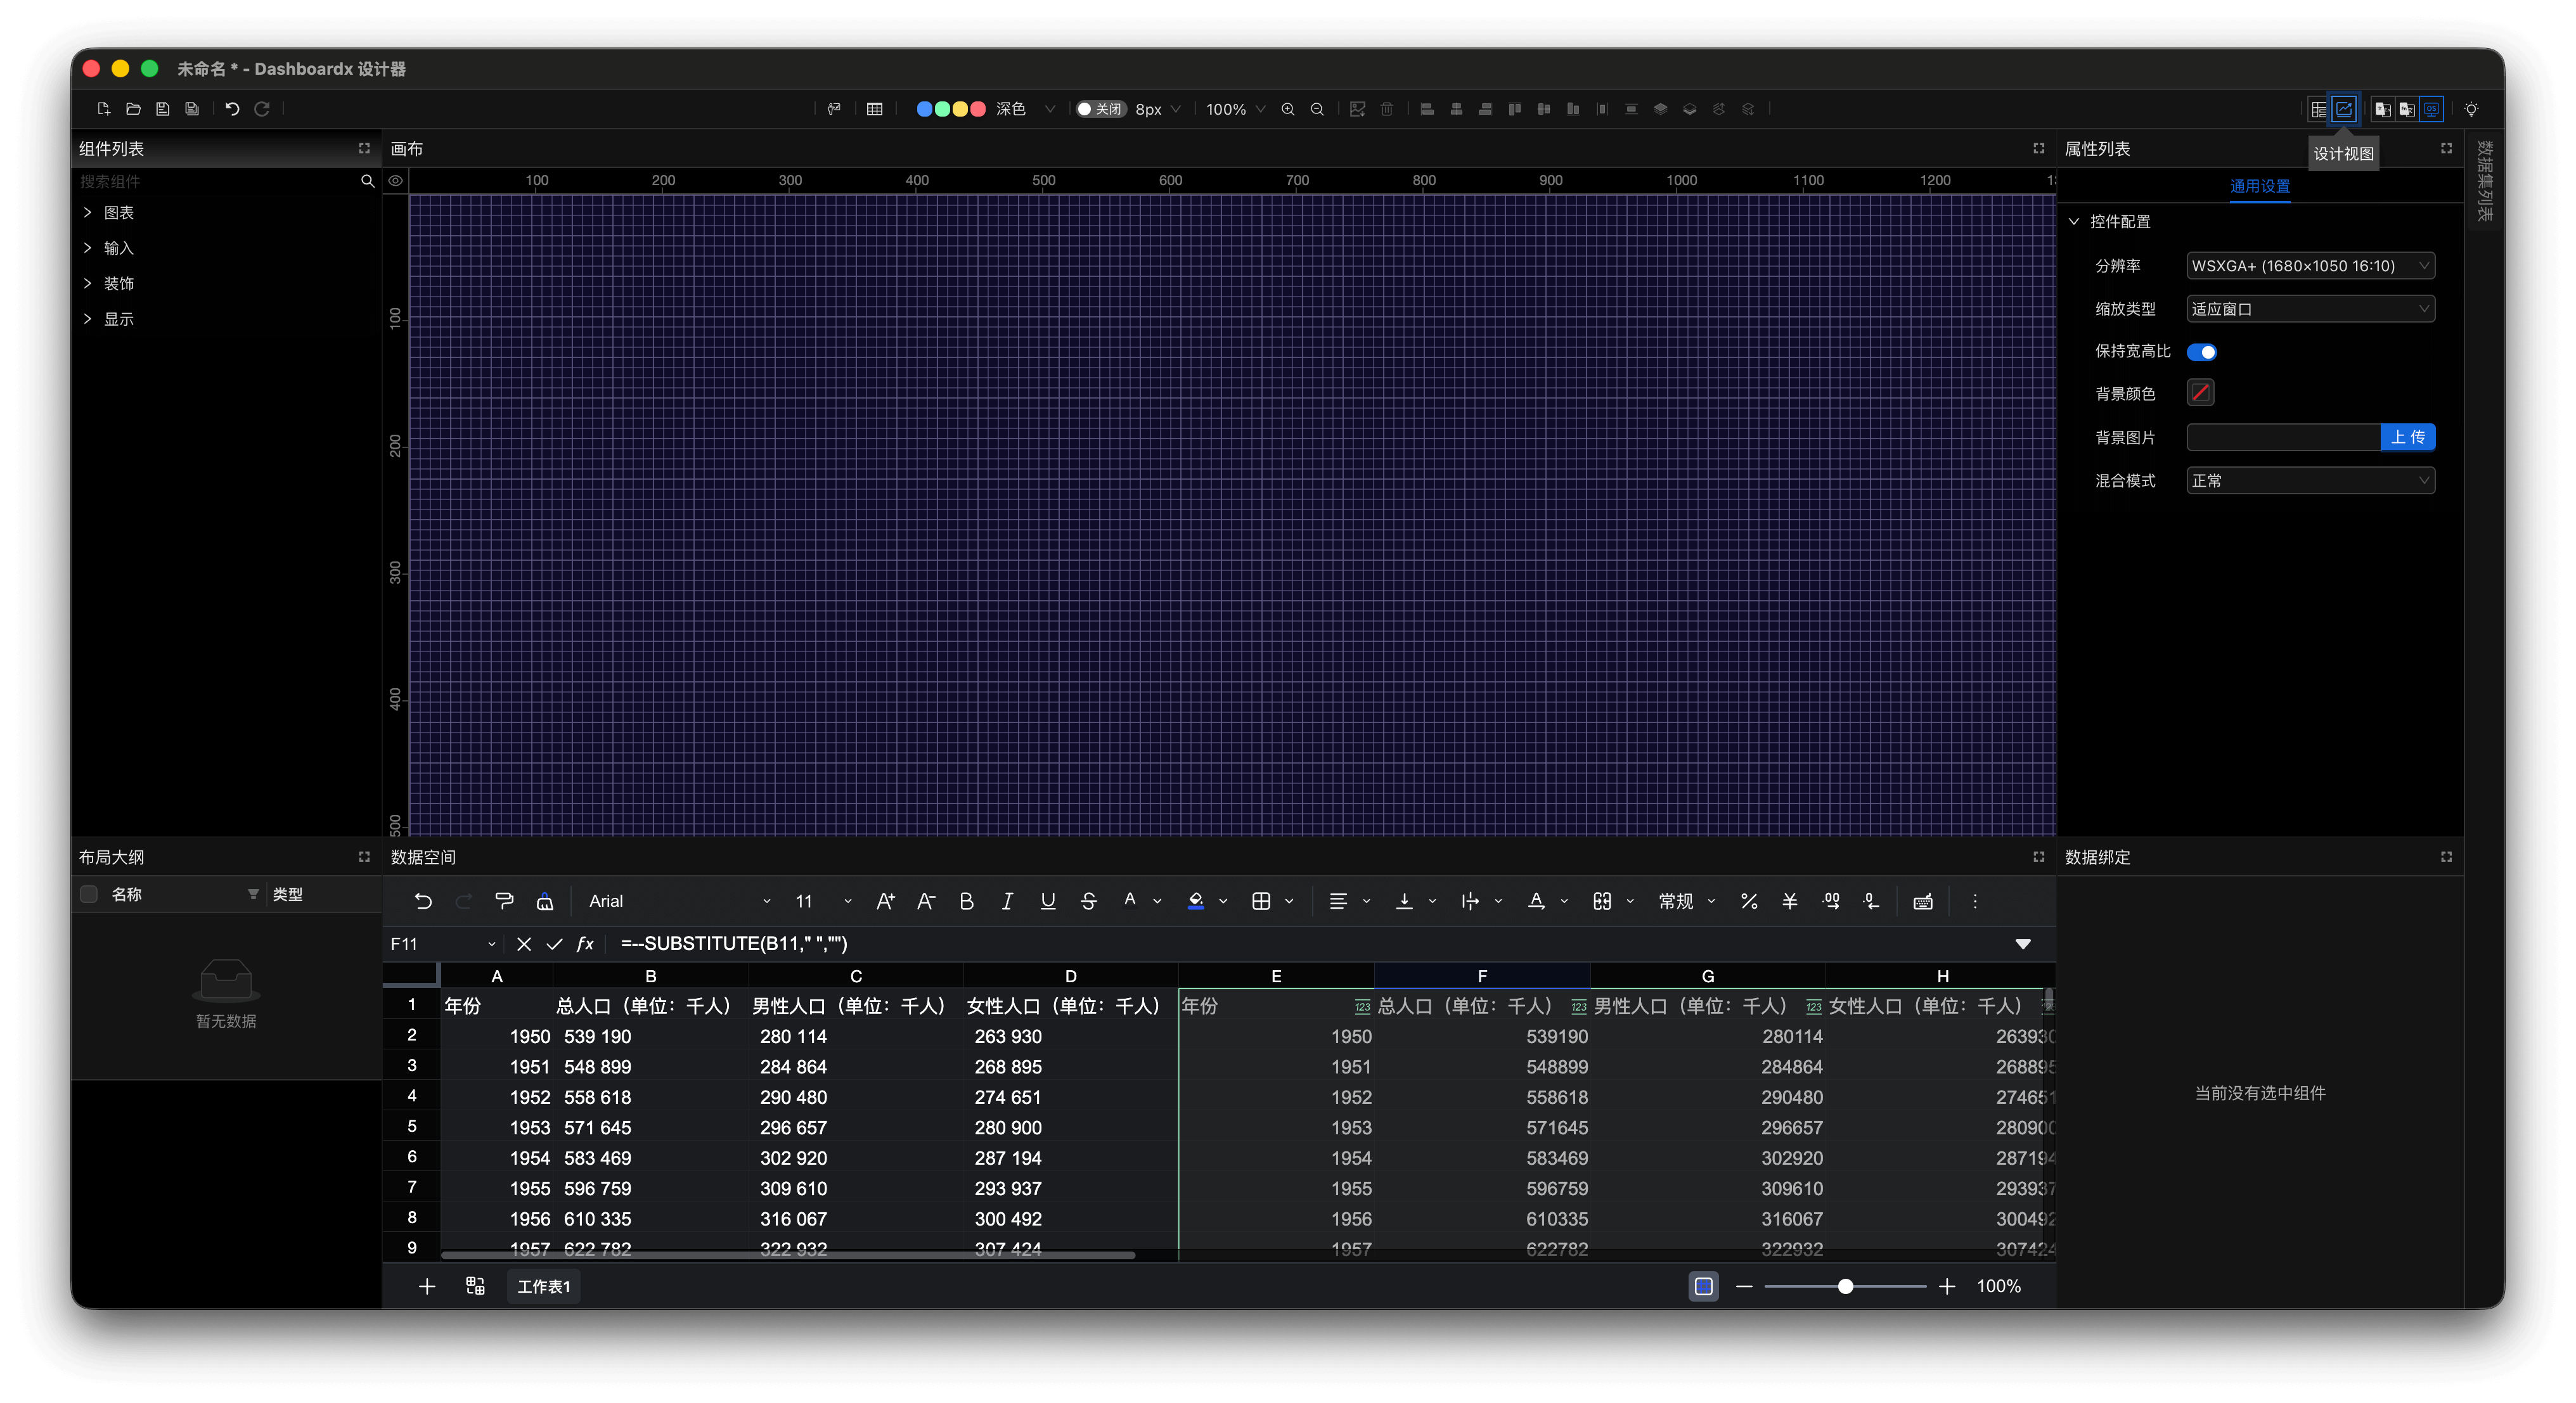Image resolution: width=2576 pixels, height=1403 pixels.
Task: Click the percent format icon
Action: [x=1748, y=901]
